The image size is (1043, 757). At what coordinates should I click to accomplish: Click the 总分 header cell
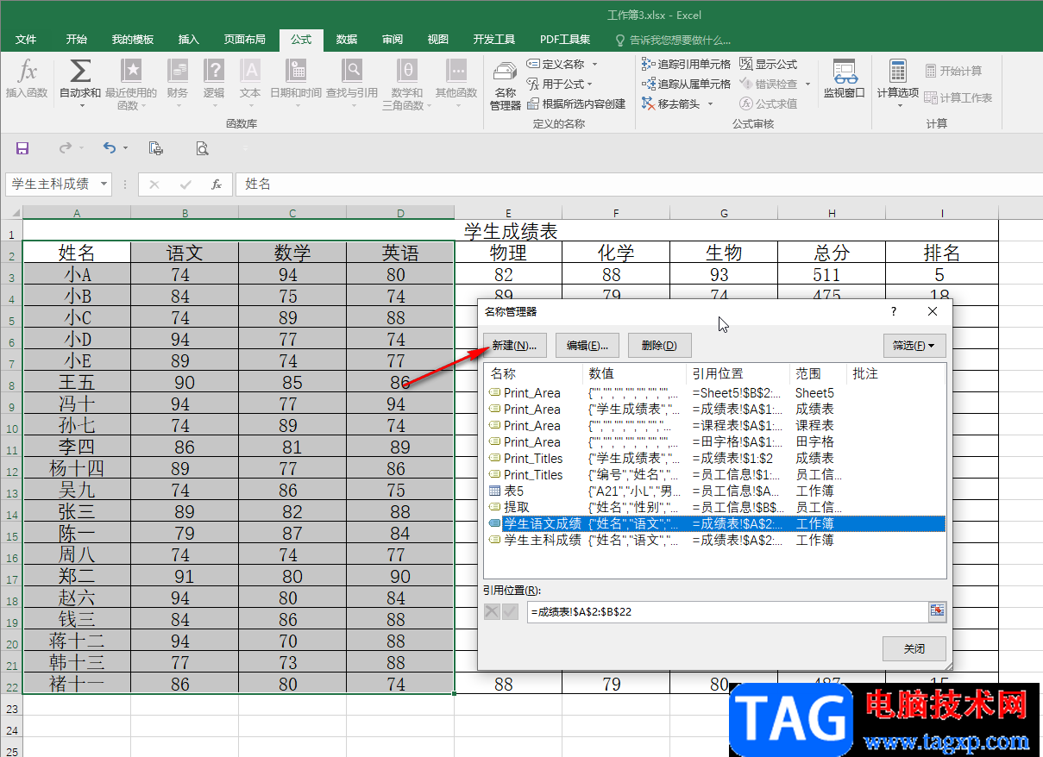(x=832, y=253)
